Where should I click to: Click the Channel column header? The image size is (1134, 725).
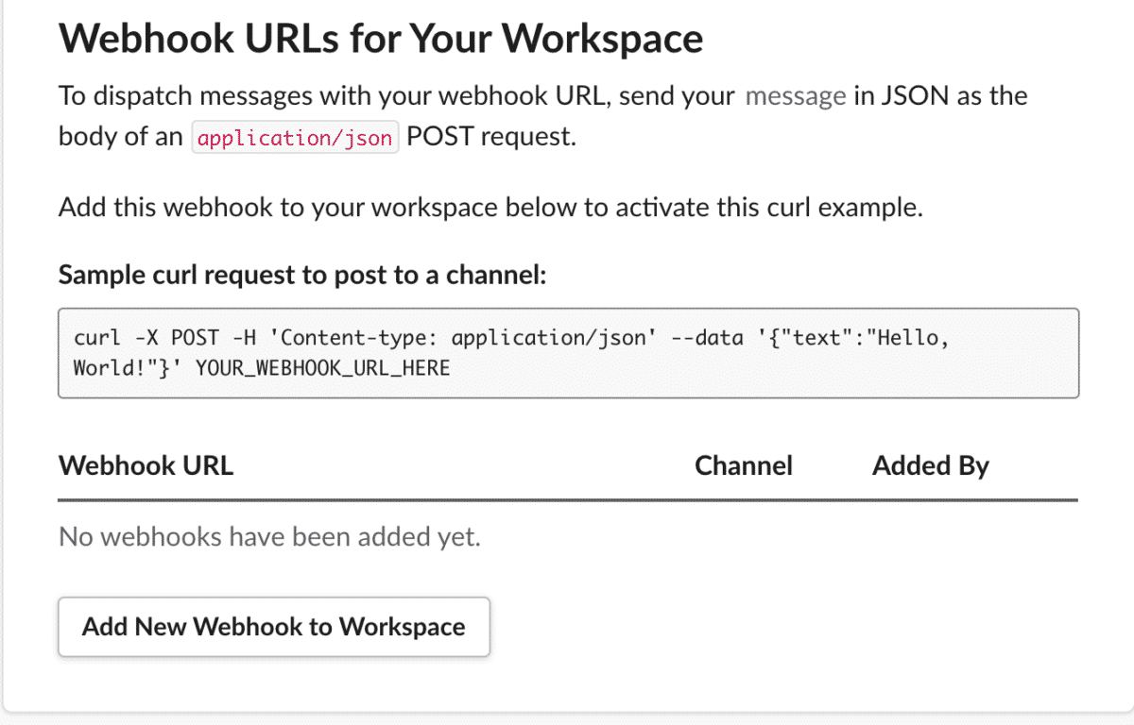[744, 464]
